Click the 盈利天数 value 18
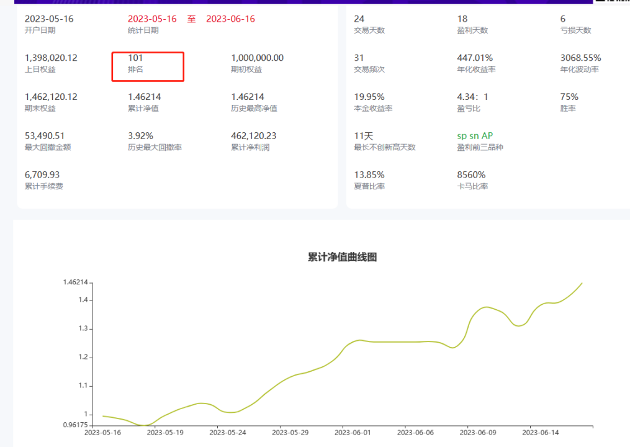This screenshot has height=447, width=630. (462, 19)
